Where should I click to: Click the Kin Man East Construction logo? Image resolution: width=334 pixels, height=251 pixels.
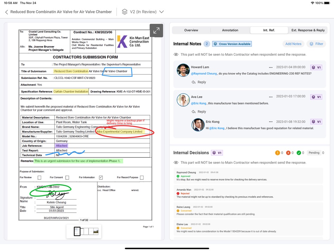tap(134, 42)
